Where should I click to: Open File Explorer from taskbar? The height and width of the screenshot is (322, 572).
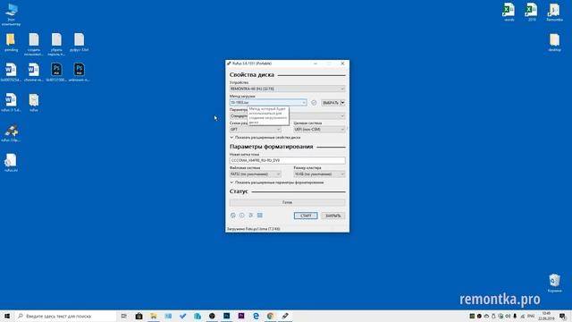(154, 316)
